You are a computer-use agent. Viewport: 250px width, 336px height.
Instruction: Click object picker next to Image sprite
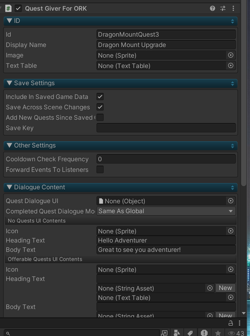click(x=231, y=55)
